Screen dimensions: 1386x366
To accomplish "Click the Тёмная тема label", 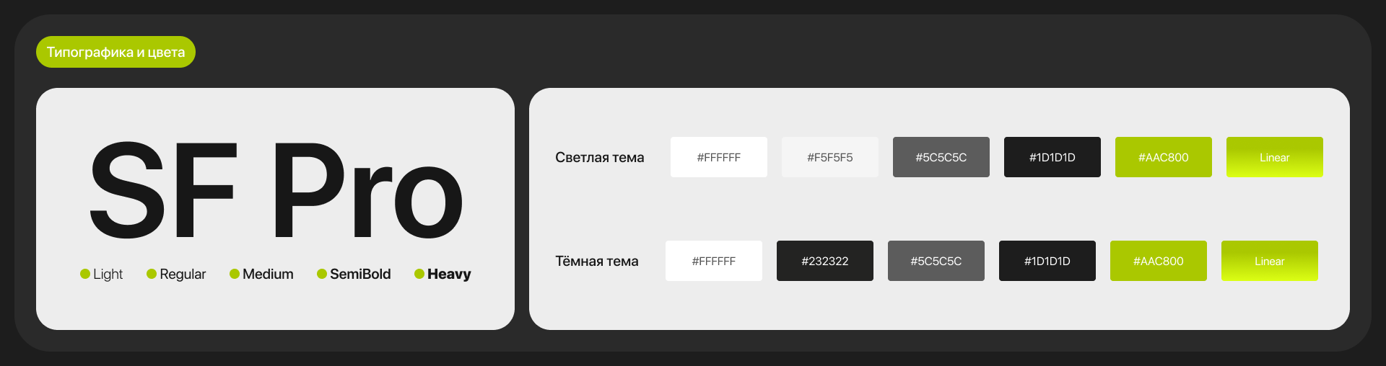I will pos(596,261).
